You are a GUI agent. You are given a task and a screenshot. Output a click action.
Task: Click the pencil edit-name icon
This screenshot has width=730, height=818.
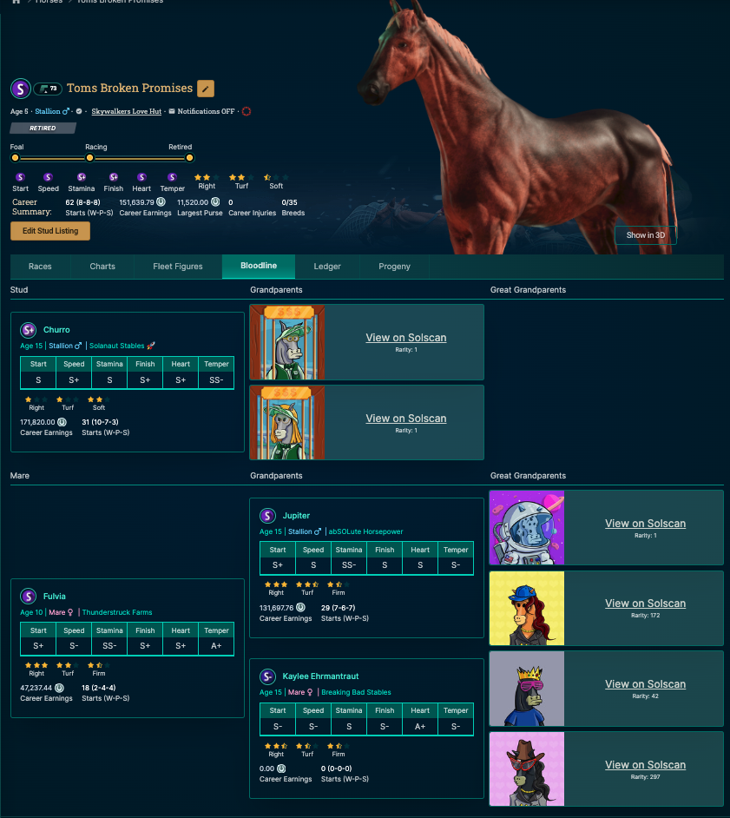[206, 89]
